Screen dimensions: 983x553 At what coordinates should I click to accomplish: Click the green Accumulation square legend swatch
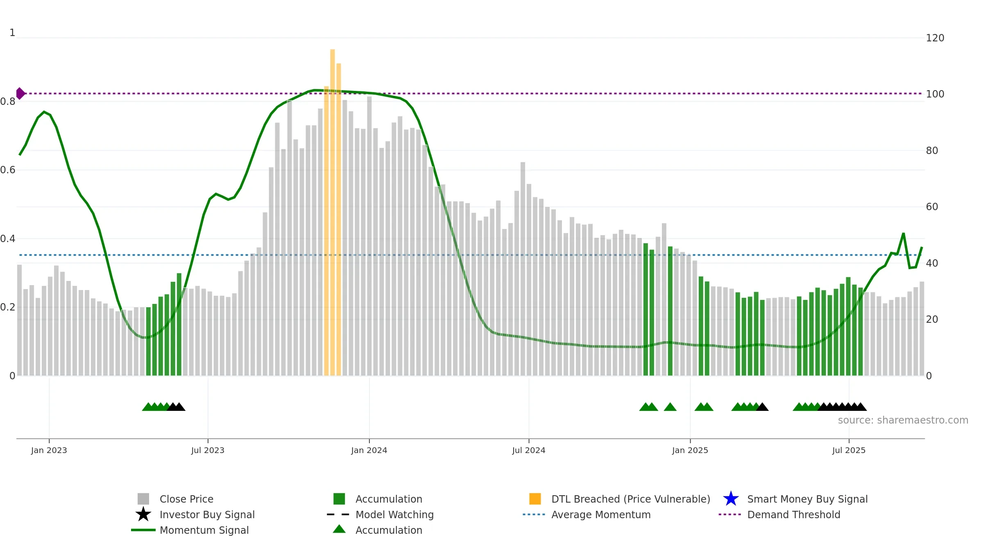(339, 499)
